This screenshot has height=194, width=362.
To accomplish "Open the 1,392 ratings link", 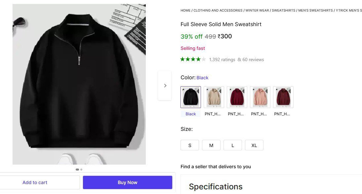I will point(222,60).
